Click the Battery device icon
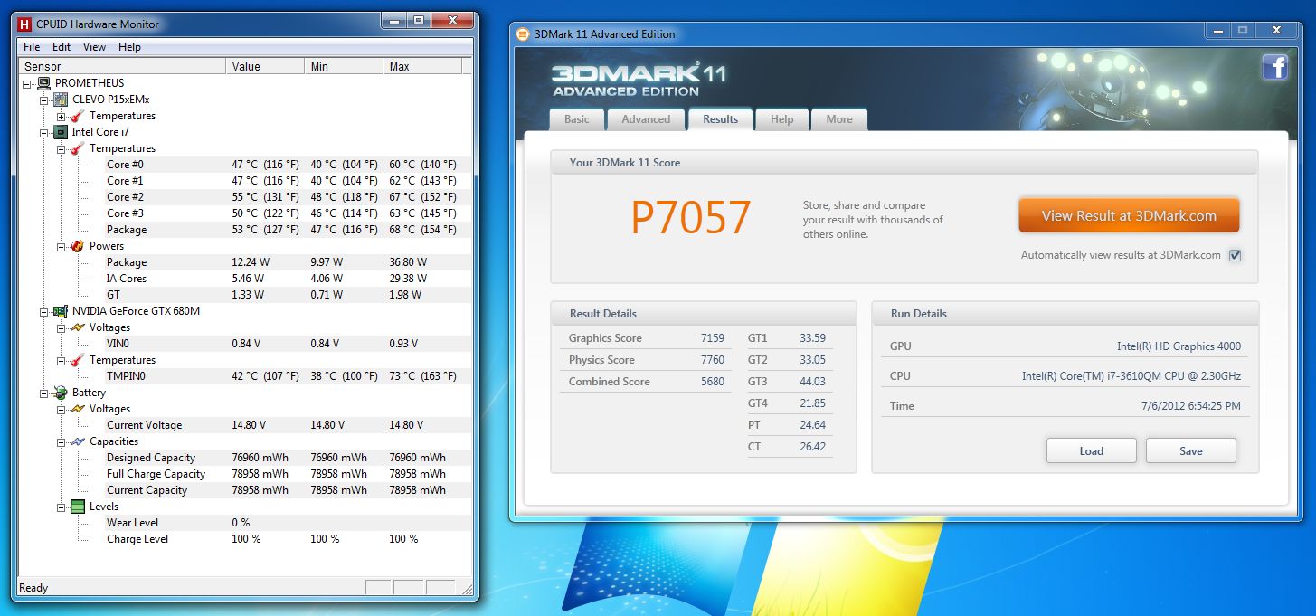The image size is (1316, 616). pos(62,393)
